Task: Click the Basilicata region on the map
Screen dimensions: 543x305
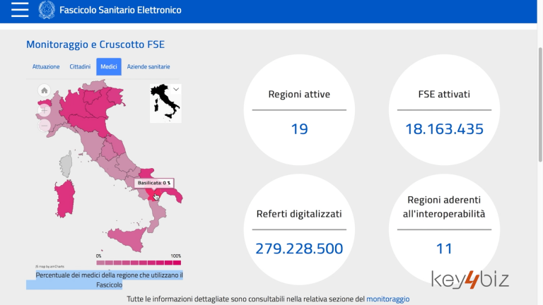Action: tap(153, 194)
